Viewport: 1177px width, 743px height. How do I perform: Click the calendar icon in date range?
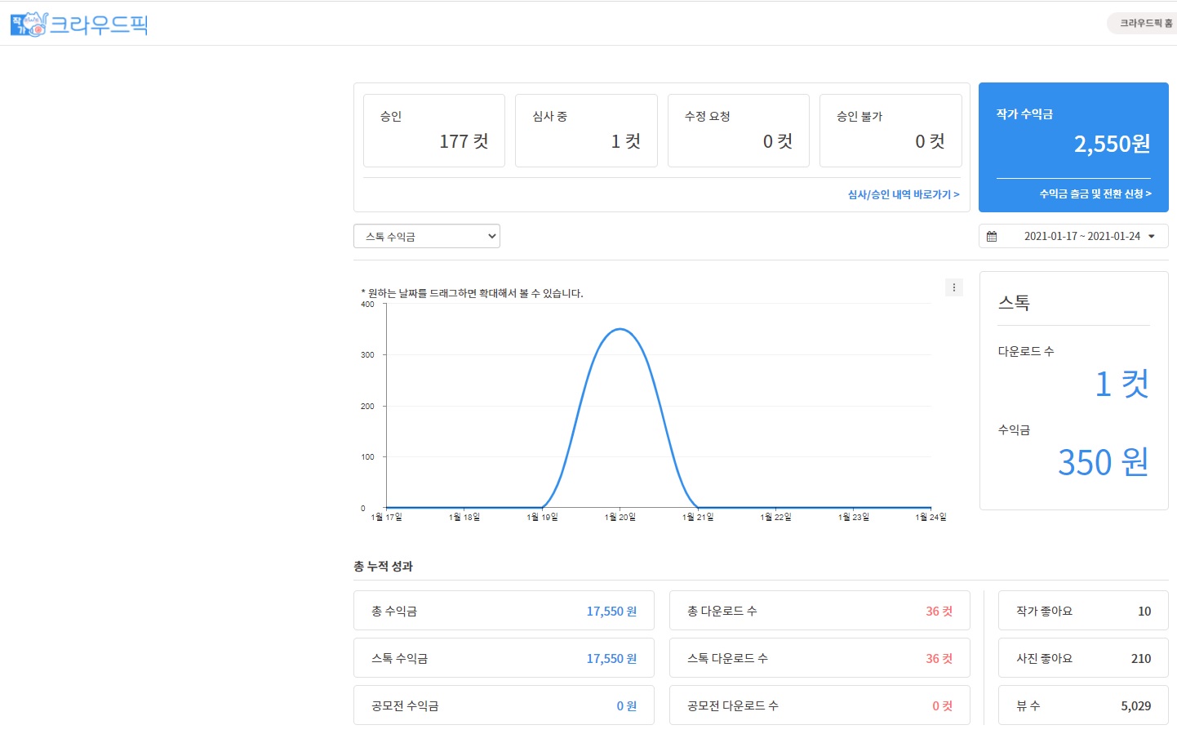992,236
